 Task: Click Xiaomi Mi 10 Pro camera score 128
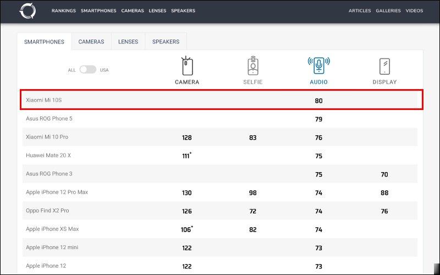pos(187,137)
